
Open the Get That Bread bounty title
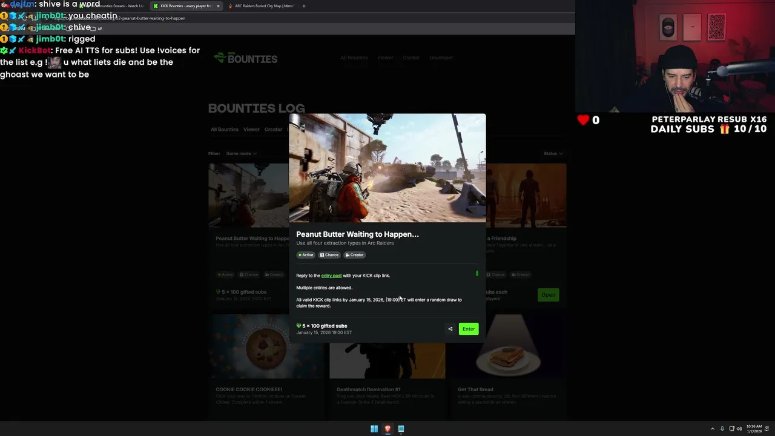click(x=475, y=389)
